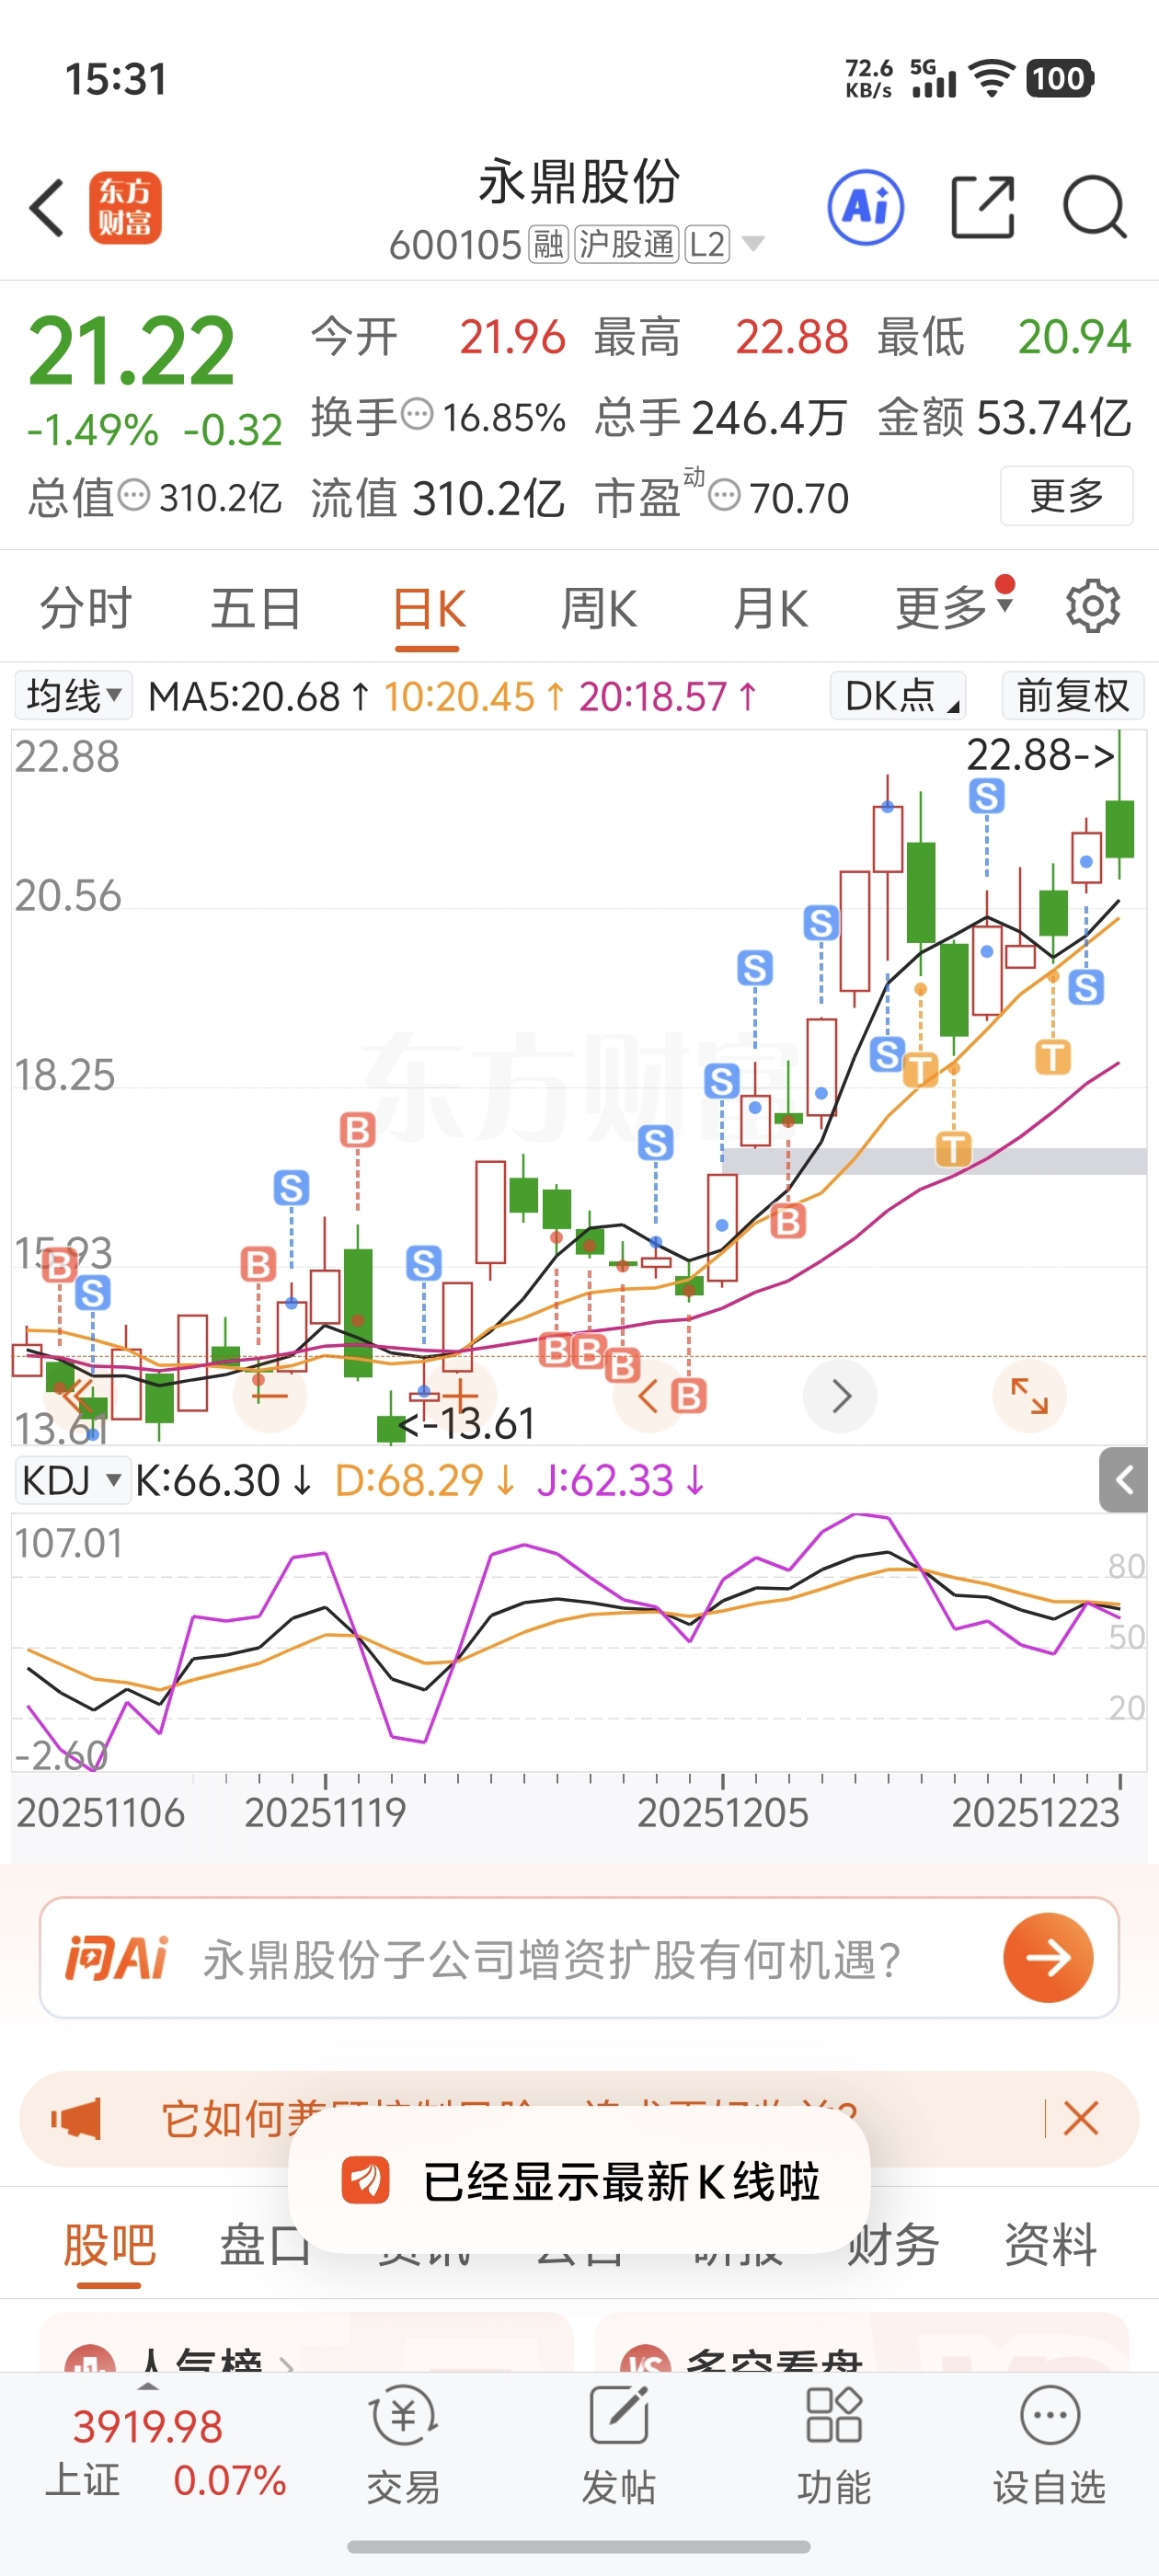
Task: Switch to 分时 tab
Action: [85, 608]
